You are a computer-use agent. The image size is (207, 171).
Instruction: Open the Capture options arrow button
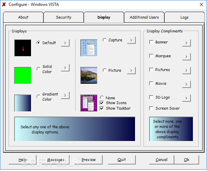(131, 40)
